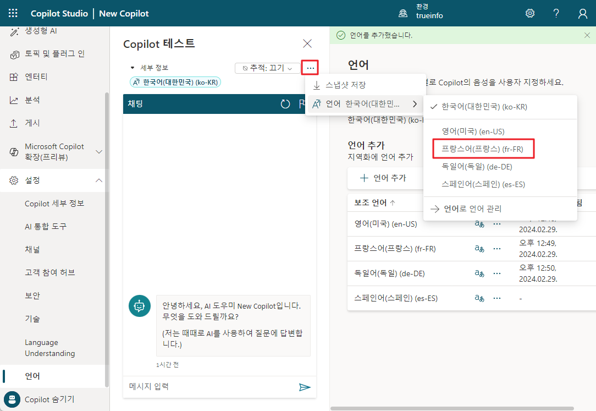596x411 pixels.
Task: Select 영어(미국) (en-US) in language submenu
Action: click(500, 131)
